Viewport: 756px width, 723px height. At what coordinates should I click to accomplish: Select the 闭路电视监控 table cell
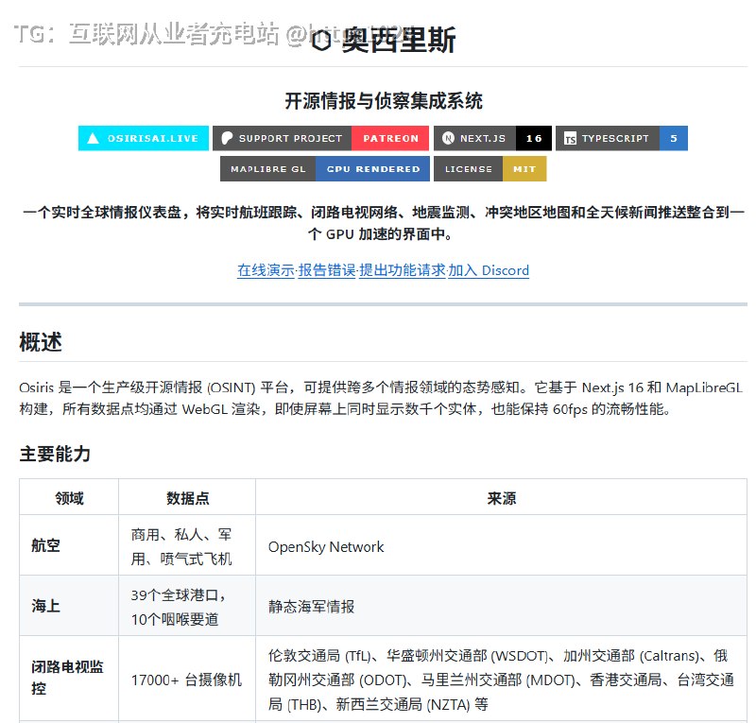coord(69,678)
